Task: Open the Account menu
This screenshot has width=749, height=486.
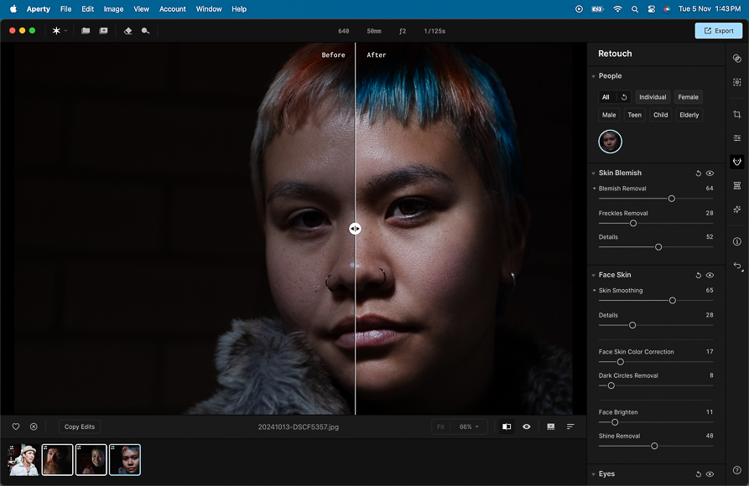Action: (x=173, y=9)
